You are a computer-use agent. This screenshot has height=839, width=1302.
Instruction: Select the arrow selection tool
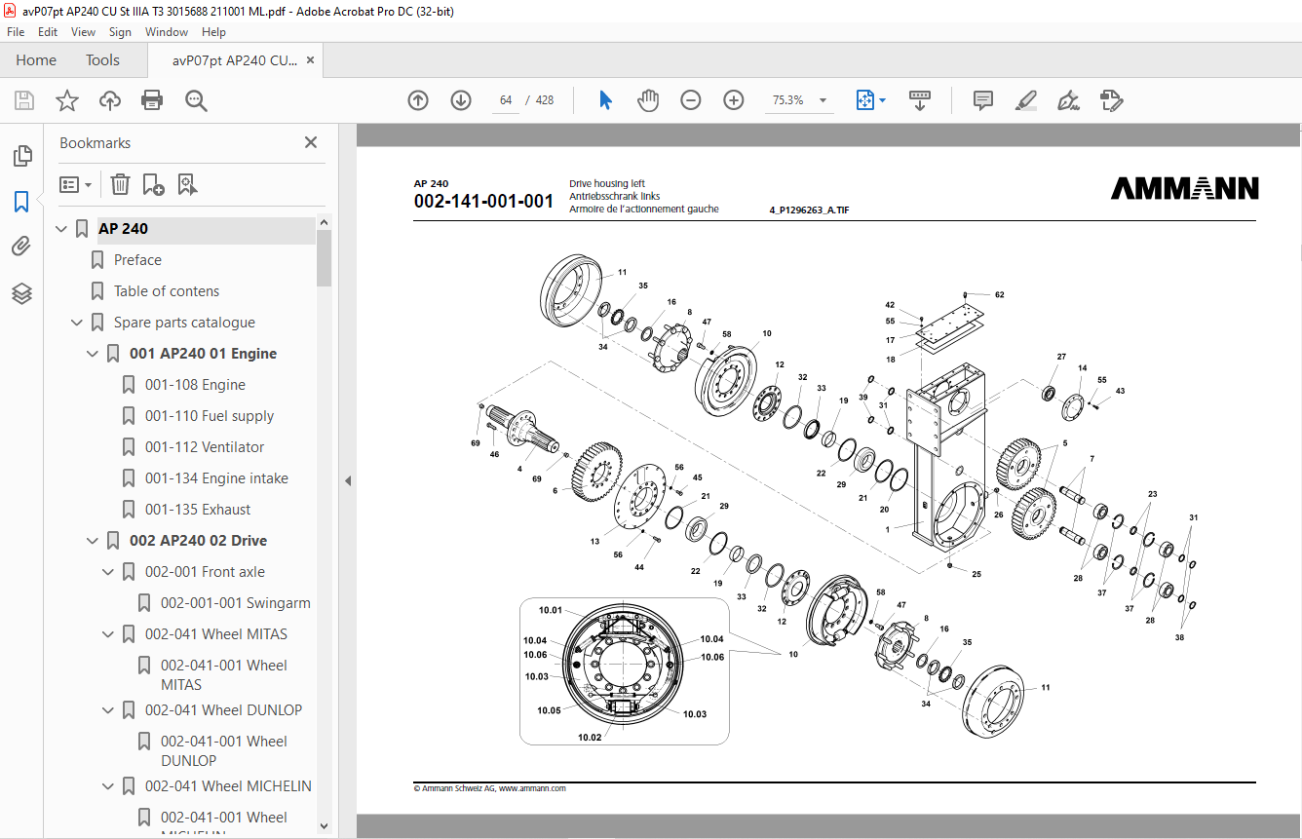(x=605, y=100)
